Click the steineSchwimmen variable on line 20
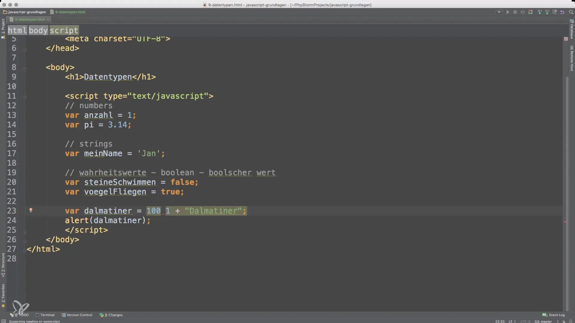 point(120,182)
